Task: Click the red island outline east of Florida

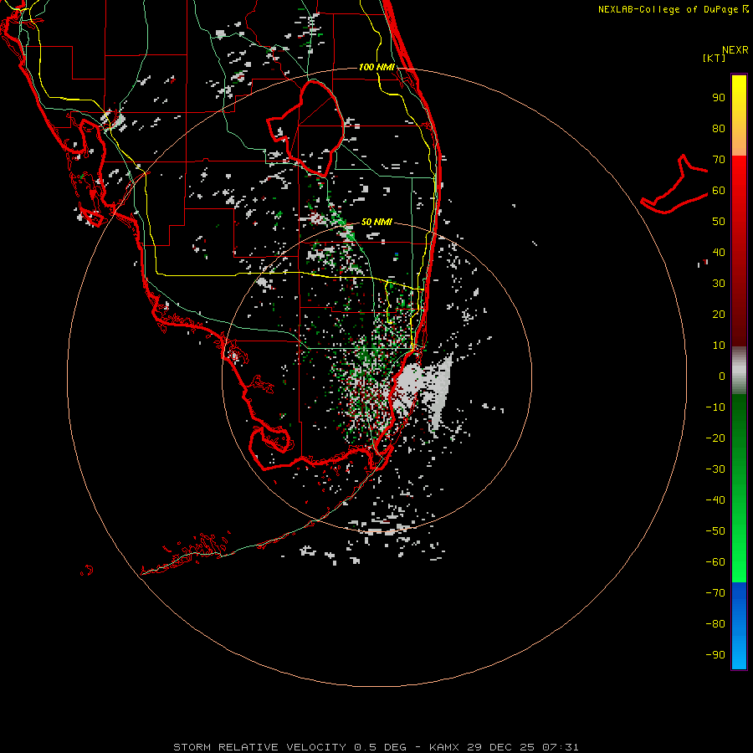Action: point(674,184)
